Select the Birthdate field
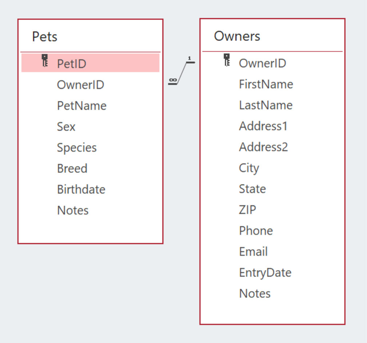This screenshot has height=343, width=367. 90,189
